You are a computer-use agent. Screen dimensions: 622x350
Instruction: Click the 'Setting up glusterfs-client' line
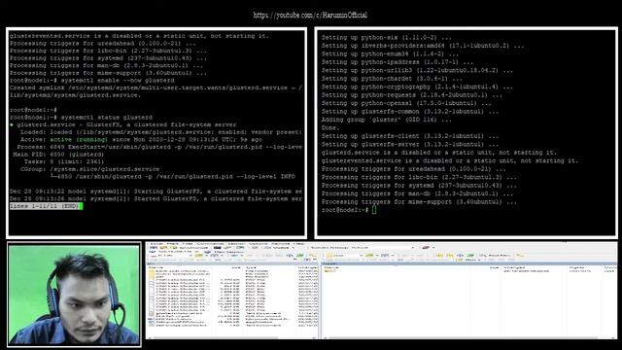pos(410,136)
